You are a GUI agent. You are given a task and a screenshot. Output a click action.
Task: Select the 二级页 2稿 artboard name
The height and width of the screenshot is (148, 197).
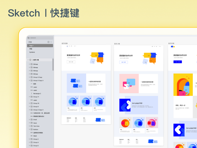35,60
